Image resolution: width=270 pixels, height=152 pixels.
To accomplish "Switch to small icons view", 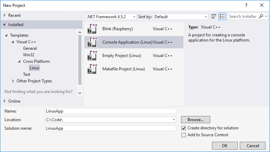I will [214, 16].
